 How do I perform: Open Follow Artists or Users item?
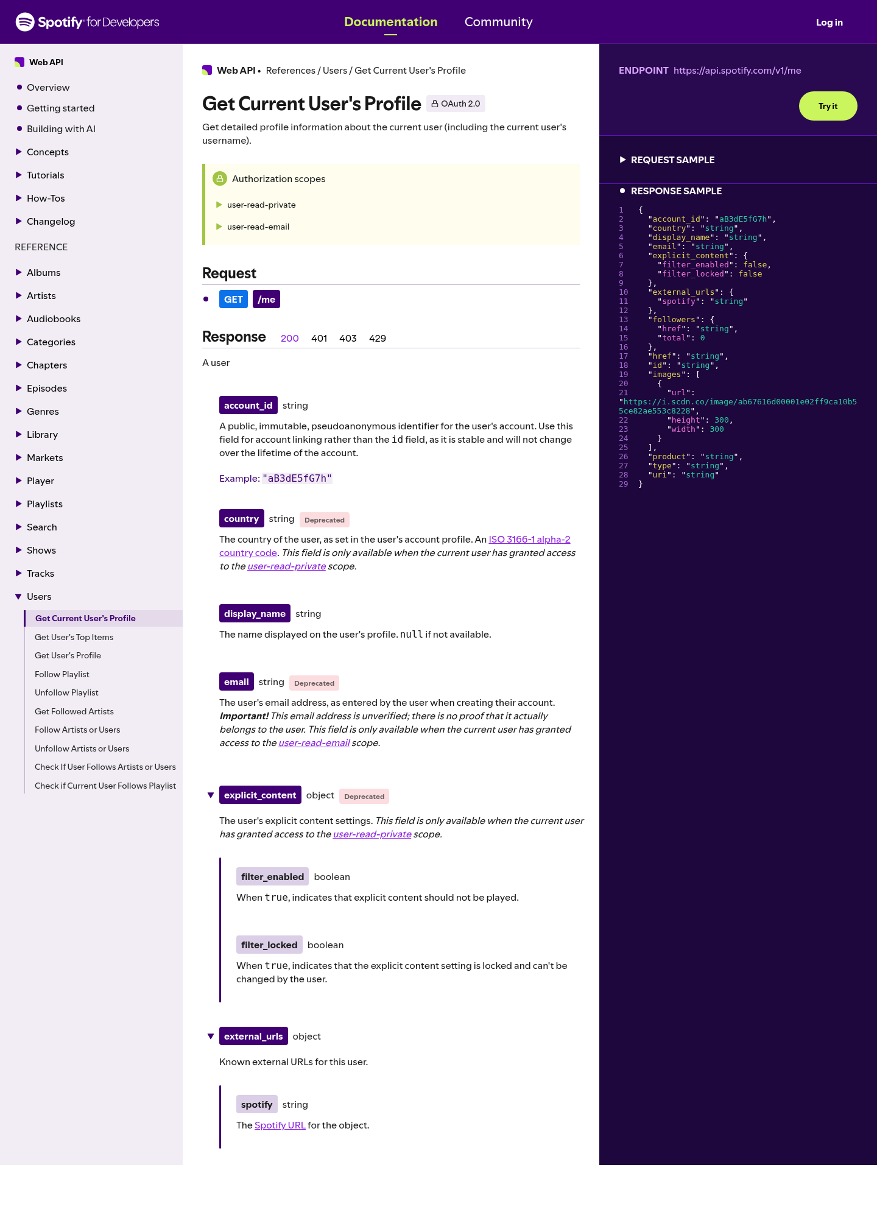77,730
